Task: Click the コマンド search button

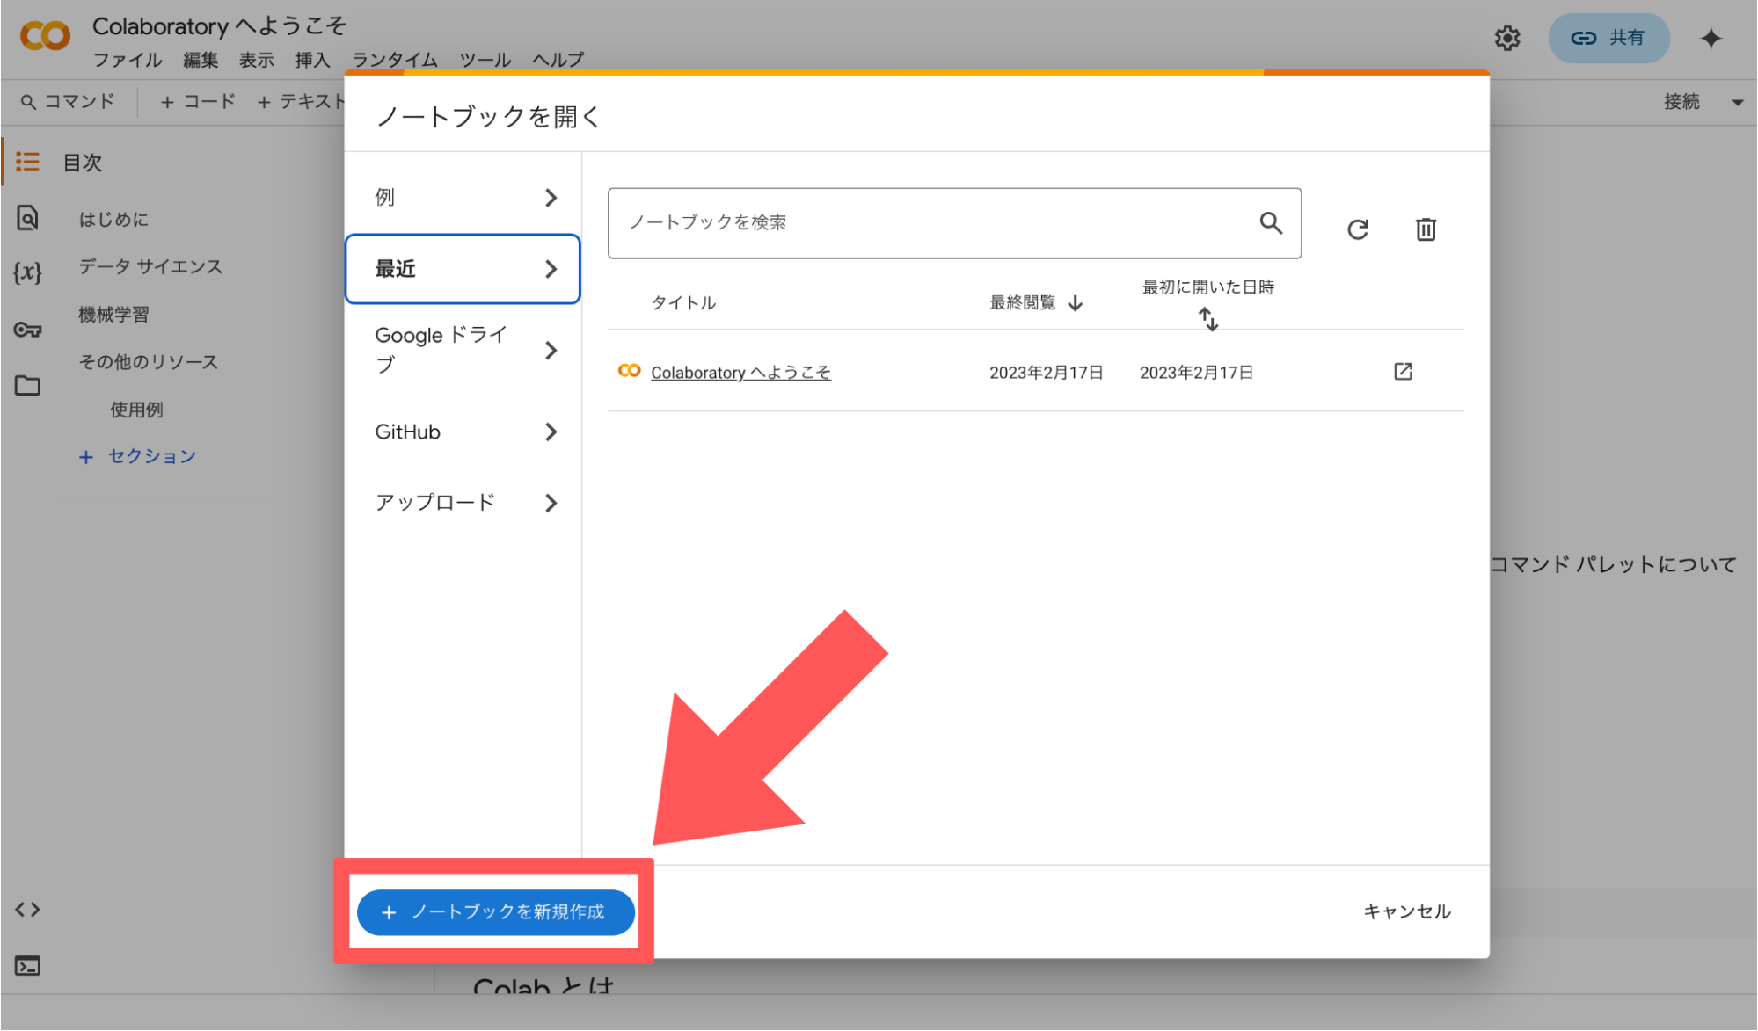Action: pyautogui.click(x=68, y=102)
